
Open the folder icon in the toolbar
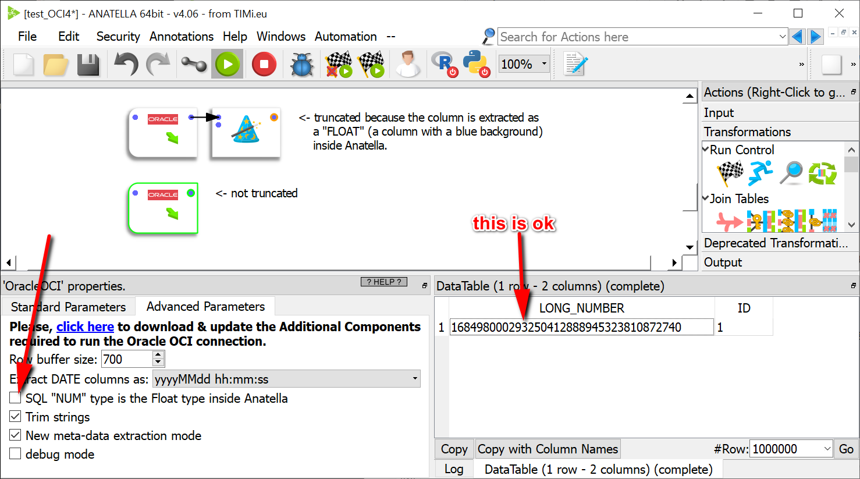point(56,64)
